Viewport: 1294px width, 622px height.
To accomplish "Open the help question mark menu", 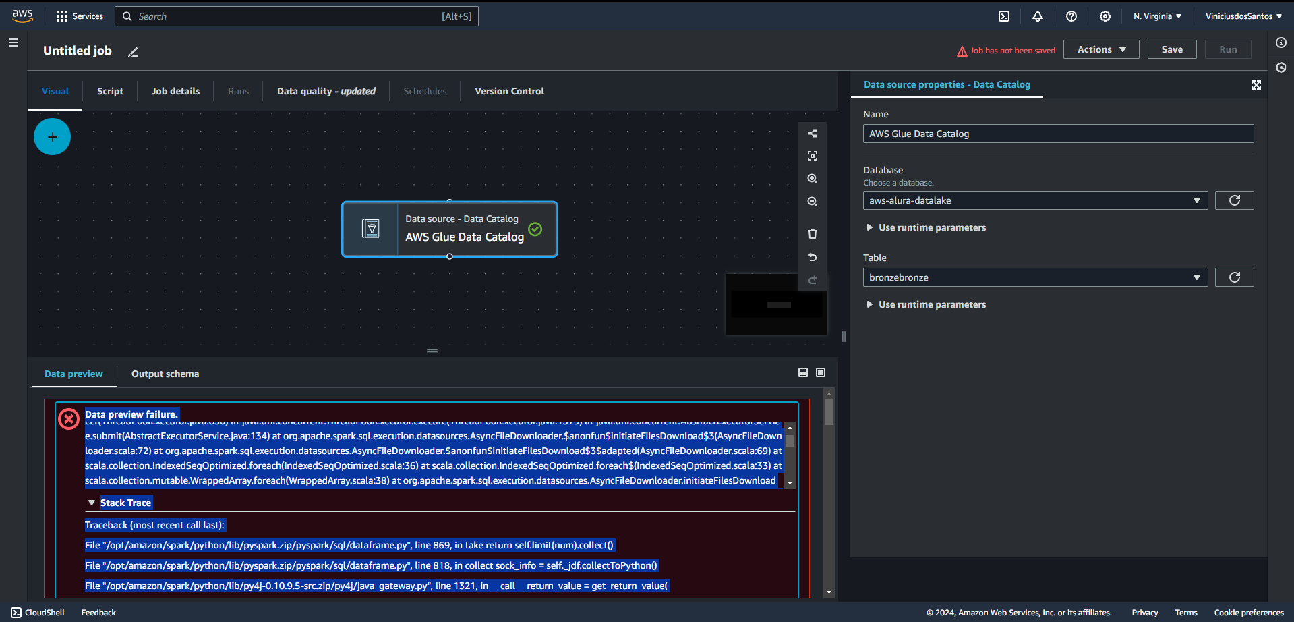I will coord(1071,16).
